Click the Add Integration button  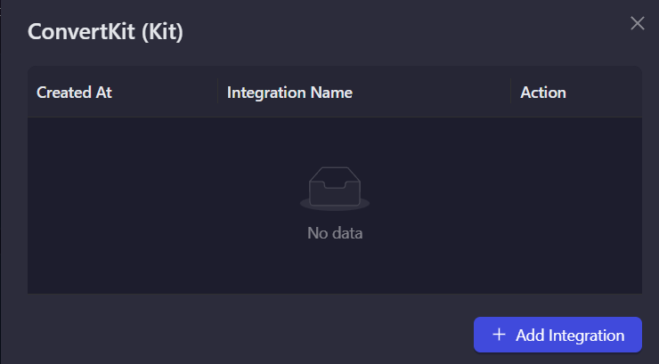557,335
